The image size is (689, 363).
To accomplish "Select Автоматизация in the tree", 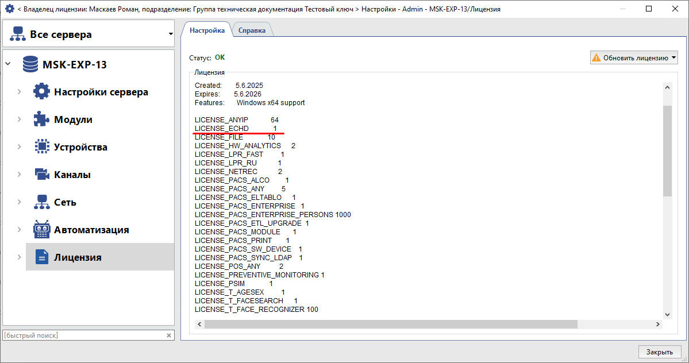I will coord(91,230).
